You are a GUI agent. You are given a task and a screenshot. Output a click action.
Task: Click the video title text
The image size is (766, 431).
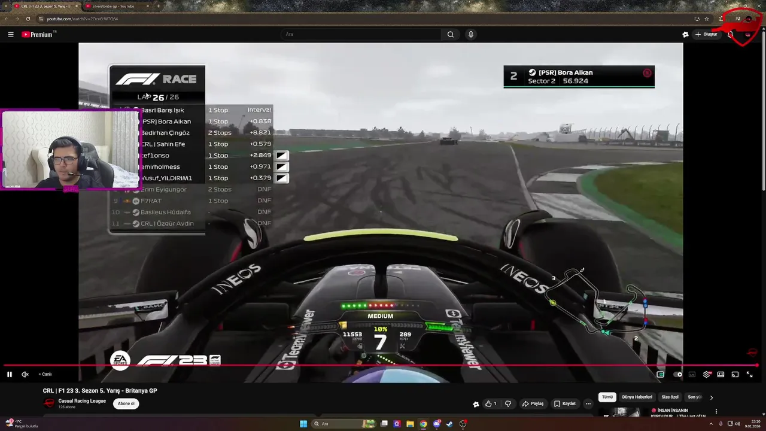(100, 390)
